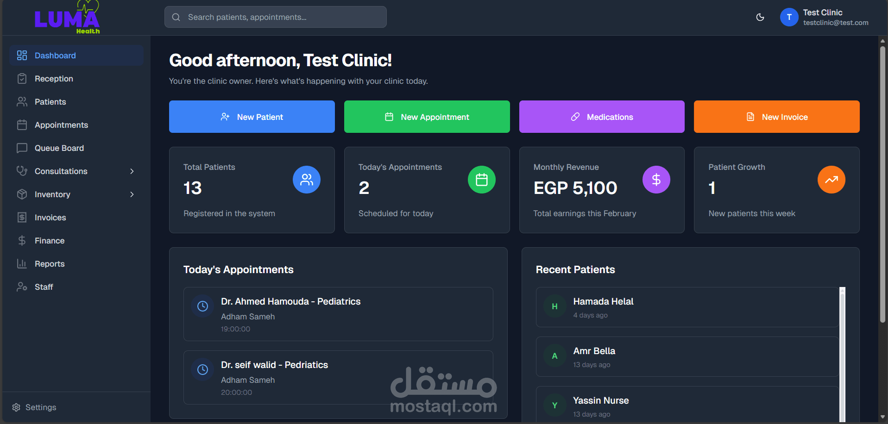Viewport: 888px width, 424px height.
Task: Navigate to Appointments in the sidebar
Action: click(76, 125)
